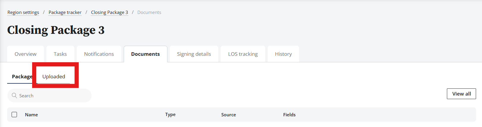Sort by the Type column header
482x127 pixels.
point(170,115)
